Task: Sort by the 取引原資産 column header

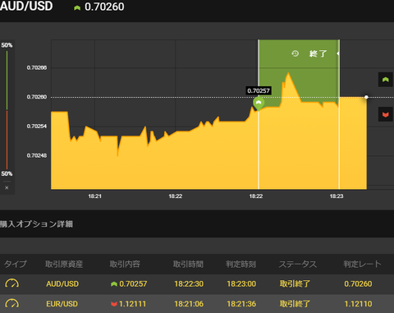Action: [64, 264]
